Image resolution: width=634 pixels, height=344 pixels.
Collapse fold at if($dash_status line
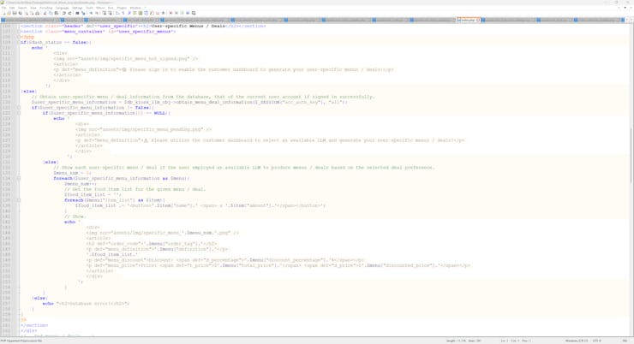(x=19, y=42)
